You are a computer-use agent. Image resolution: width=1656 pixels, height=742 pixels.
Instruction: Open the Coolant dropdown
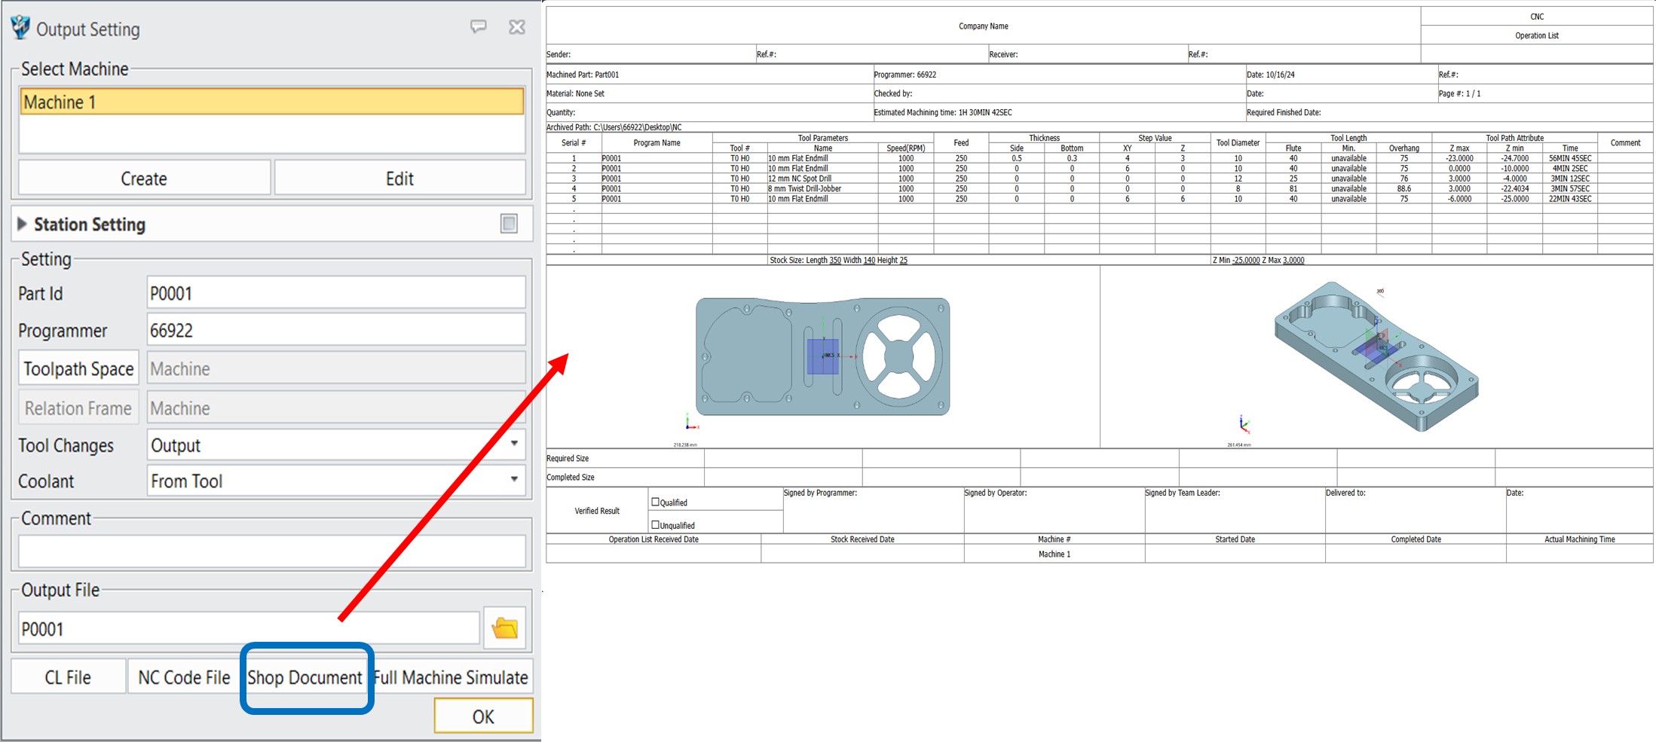[513, 480]
